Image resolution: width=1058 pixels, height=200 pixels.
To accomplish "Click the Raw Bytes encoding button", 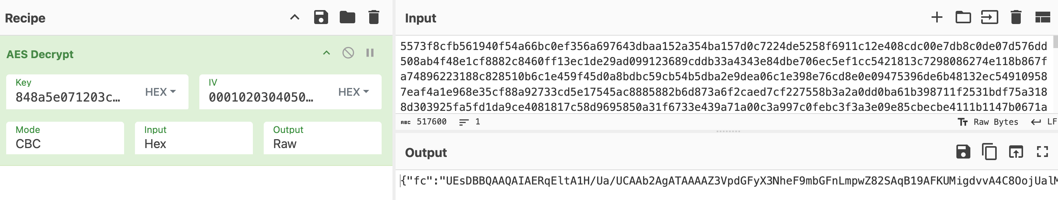I will pos(989,122).
